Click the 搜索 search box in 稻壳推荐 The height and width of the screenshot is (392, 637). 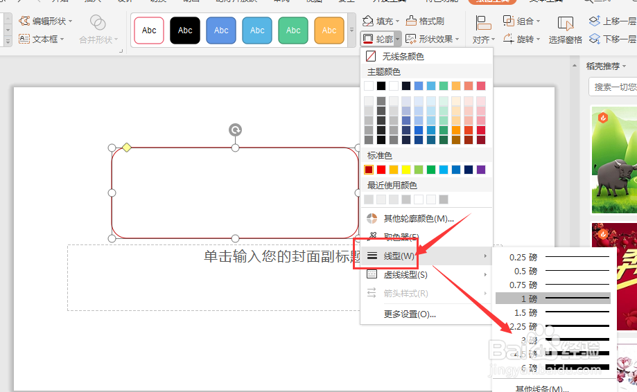click(x=613, y=87)
